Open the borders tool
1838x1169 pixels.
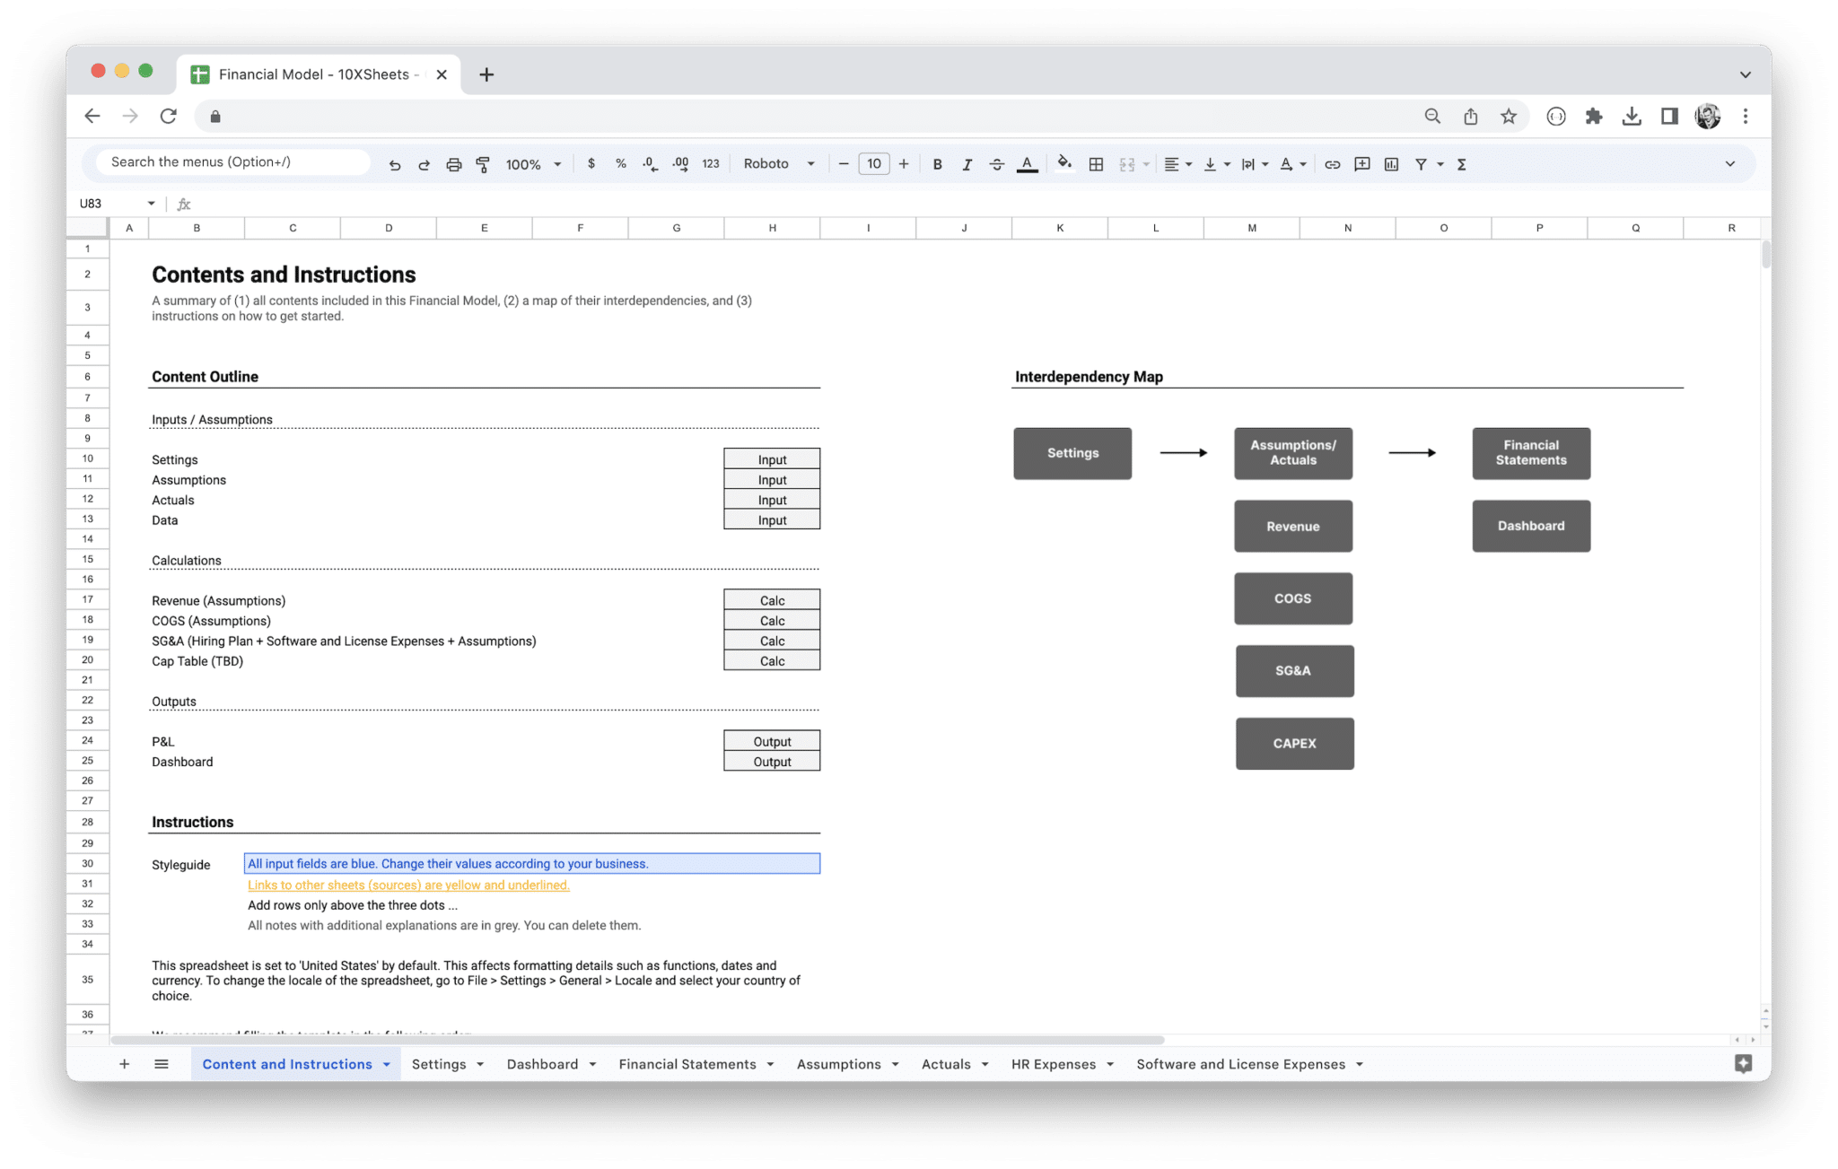click(1096, 163)
